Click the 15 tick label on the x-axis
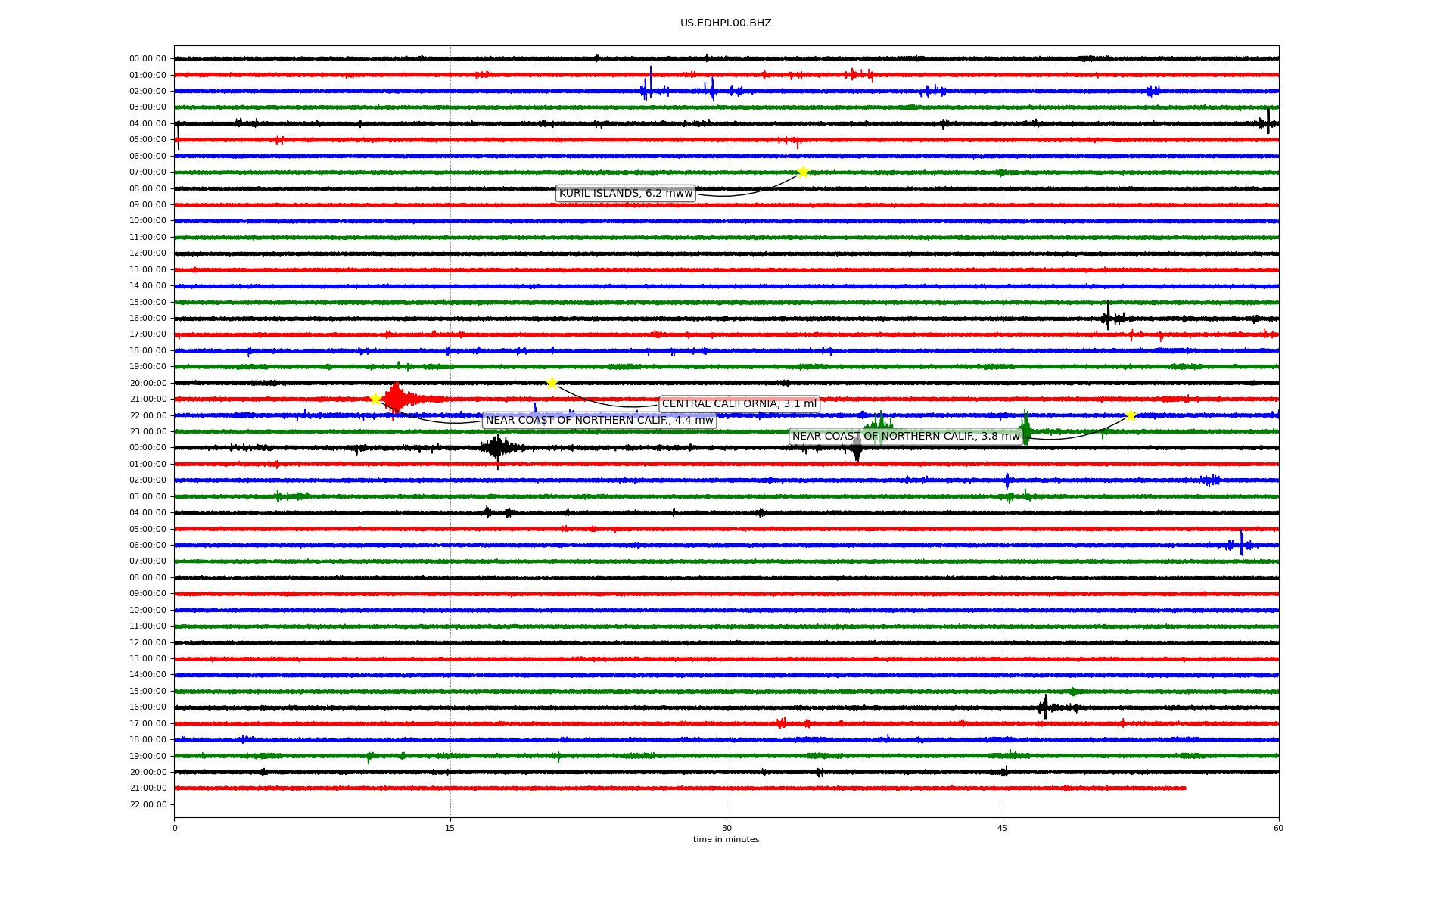This screenshot has height=908, width=1453. click(450, 828)
